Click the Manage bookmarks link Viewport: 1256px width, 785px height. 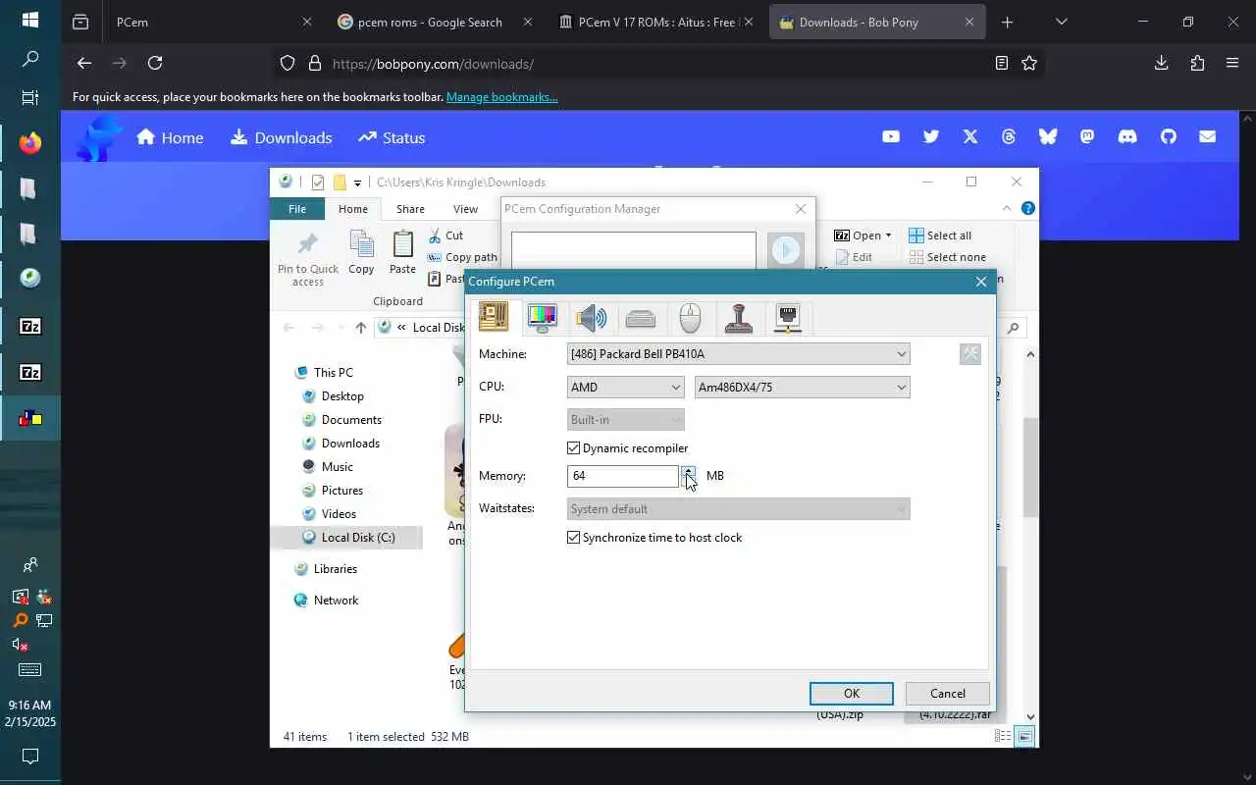coord(501,97)
